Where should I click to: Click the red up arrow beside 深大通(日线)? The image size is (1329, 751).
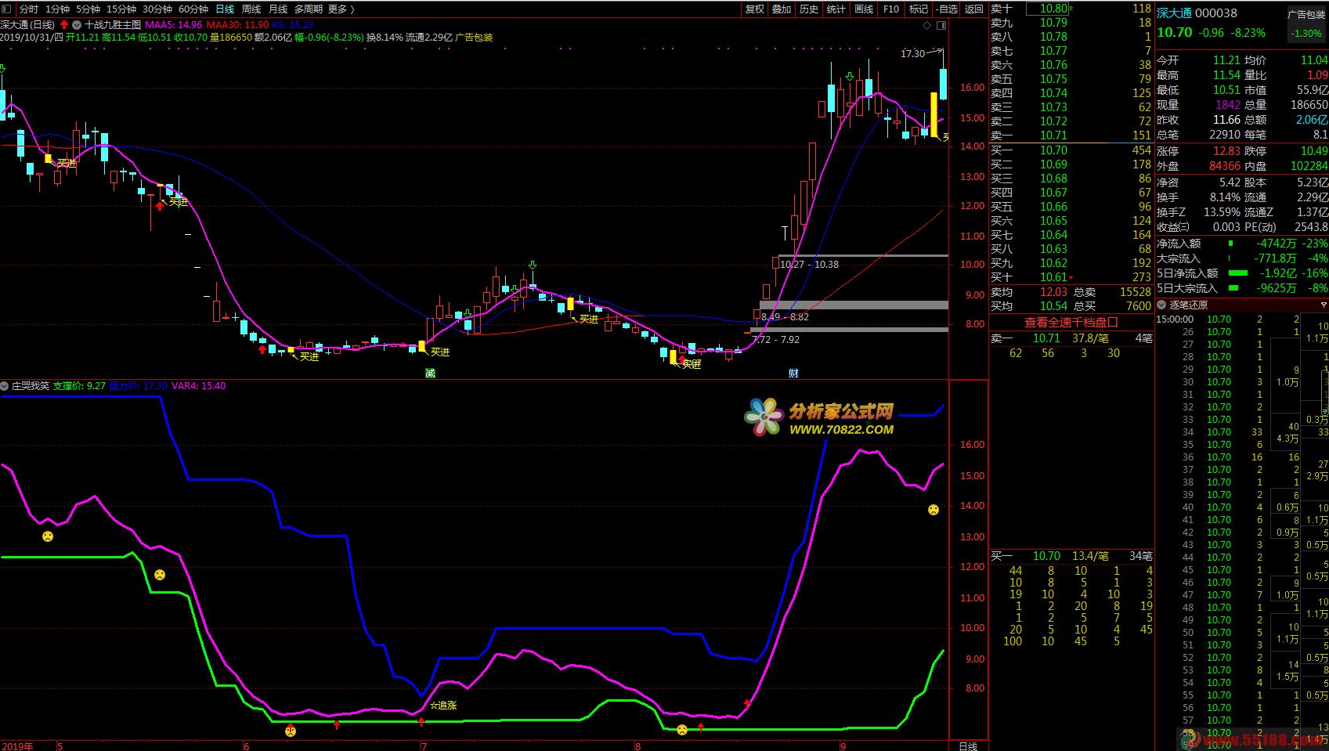(x=64, y=24)
